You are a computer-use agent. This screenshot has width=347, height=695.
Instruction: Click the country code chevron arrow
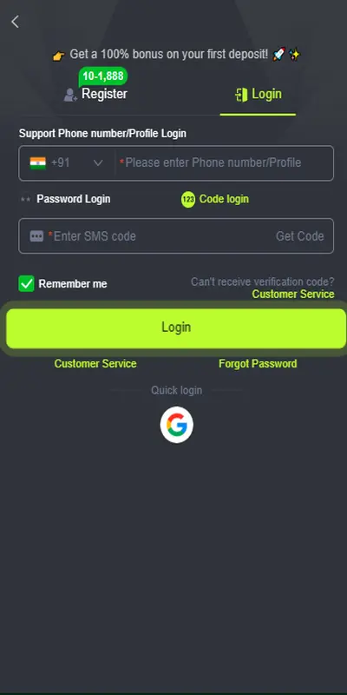[98, 162]
